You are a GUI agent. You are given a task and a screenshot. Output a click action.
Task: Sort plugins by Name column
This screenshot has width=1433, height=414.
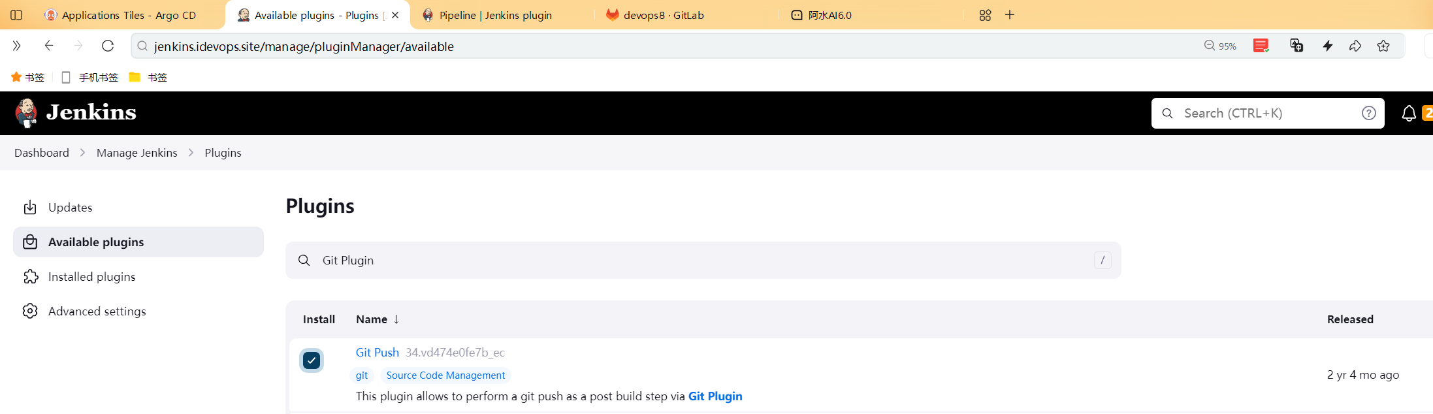click(x=378, y=319)
